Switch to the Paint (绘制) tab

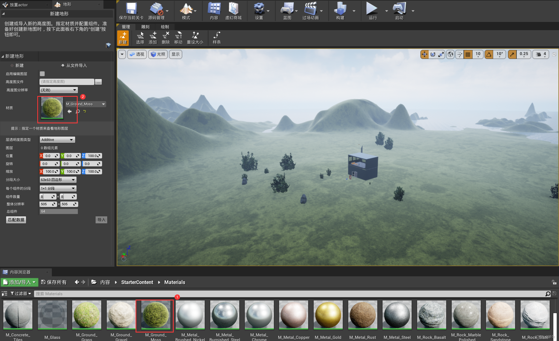(165, 27)
